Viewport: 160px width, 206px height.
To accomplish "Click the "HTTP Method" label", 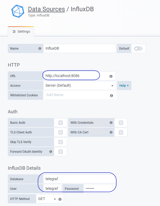I will point(20,199).
